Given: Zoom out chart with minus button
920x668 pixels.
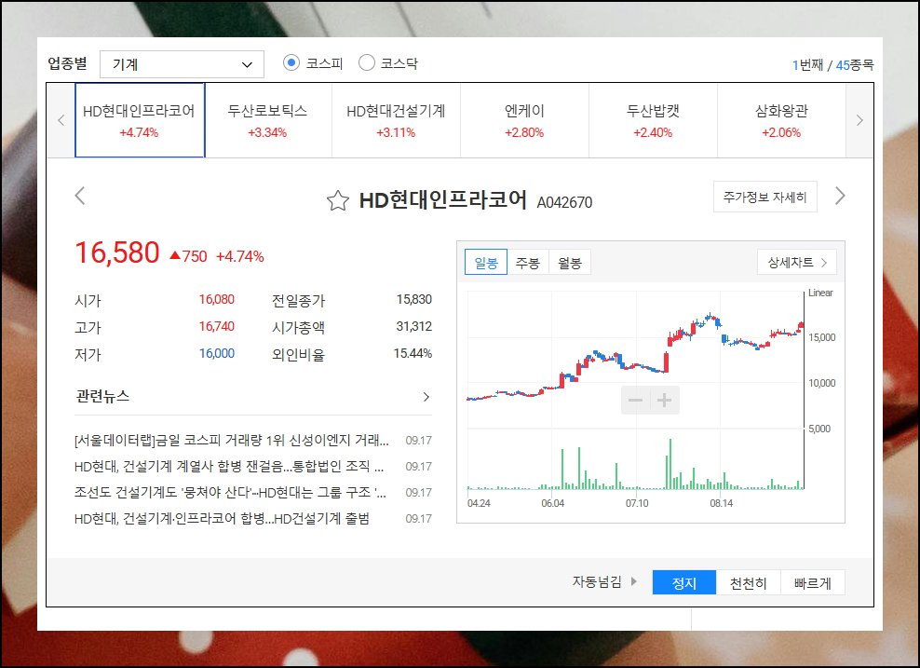Looking at the screenshot, I should pyautogui.click(x=635, y=401).
